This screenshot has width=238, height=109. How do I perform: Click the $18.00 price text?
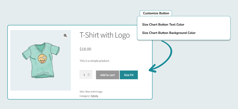(x=85, y=49)
